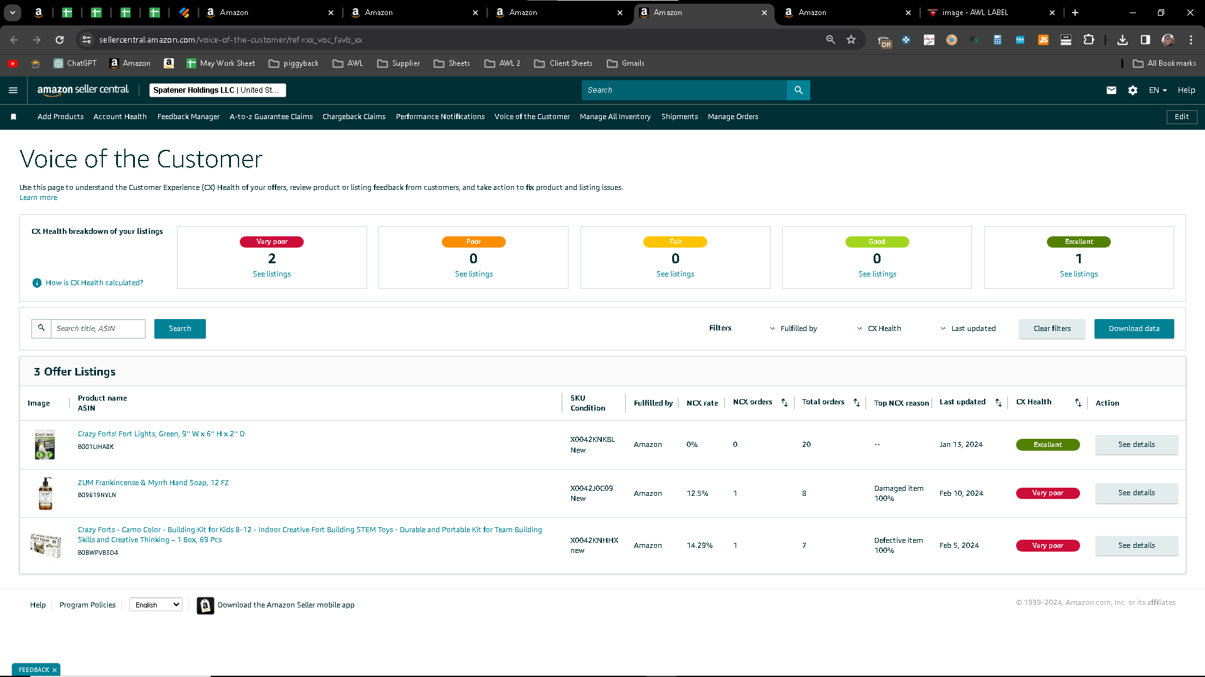
Task: See details for ZUM Frankincense soap
Action: point(1137,493)
